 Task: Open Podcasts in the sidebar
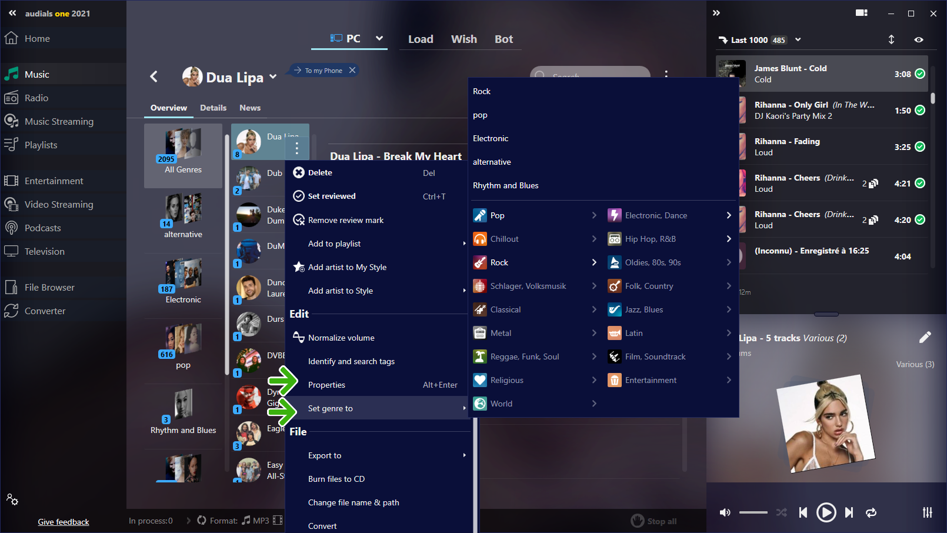tap(42, 228)
